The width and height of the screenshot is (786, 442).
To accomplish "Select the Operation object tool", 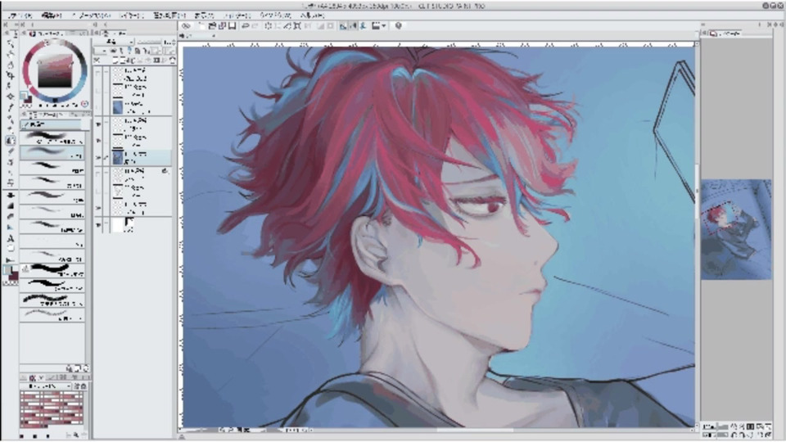I will tap(10, 65).
